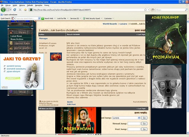
Task: Open the Historia menu
Action: click(22, 5)
